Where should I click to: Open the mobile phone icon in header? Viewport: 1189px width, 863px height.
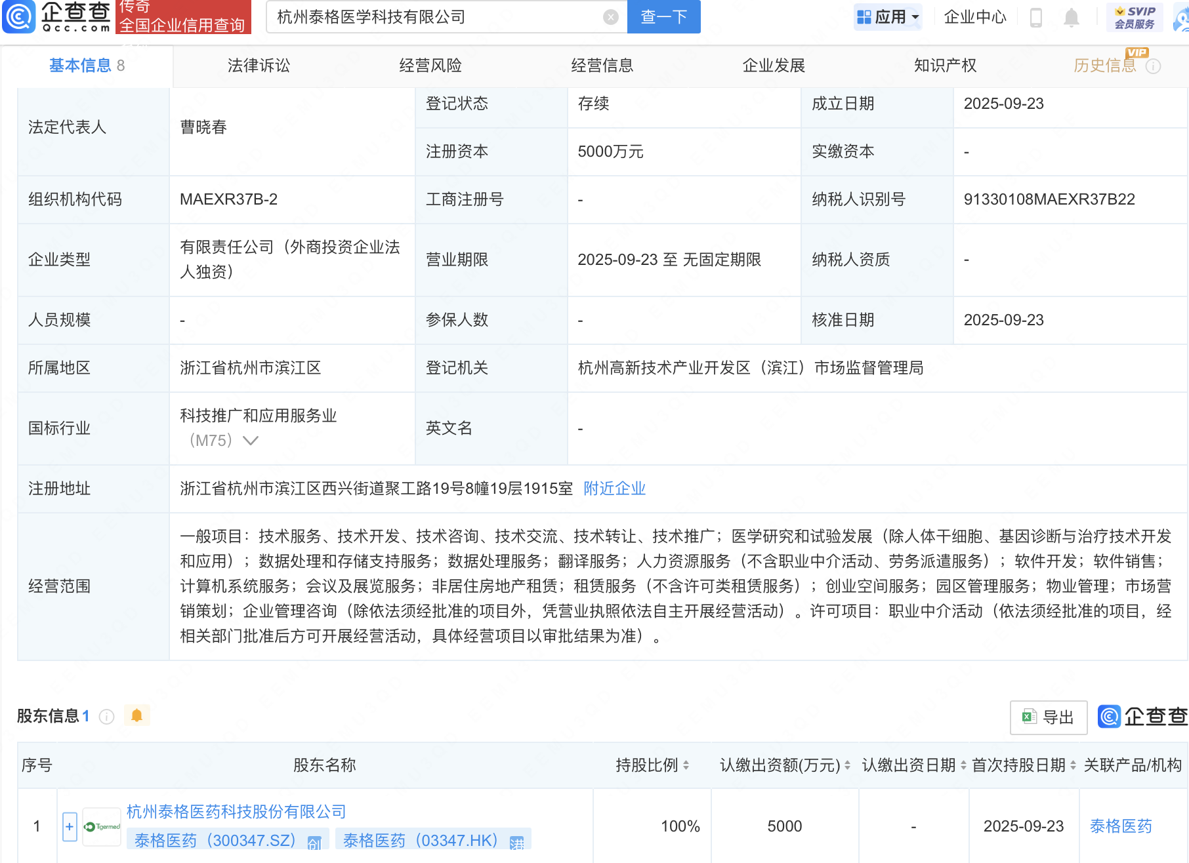pos(1036,17)
